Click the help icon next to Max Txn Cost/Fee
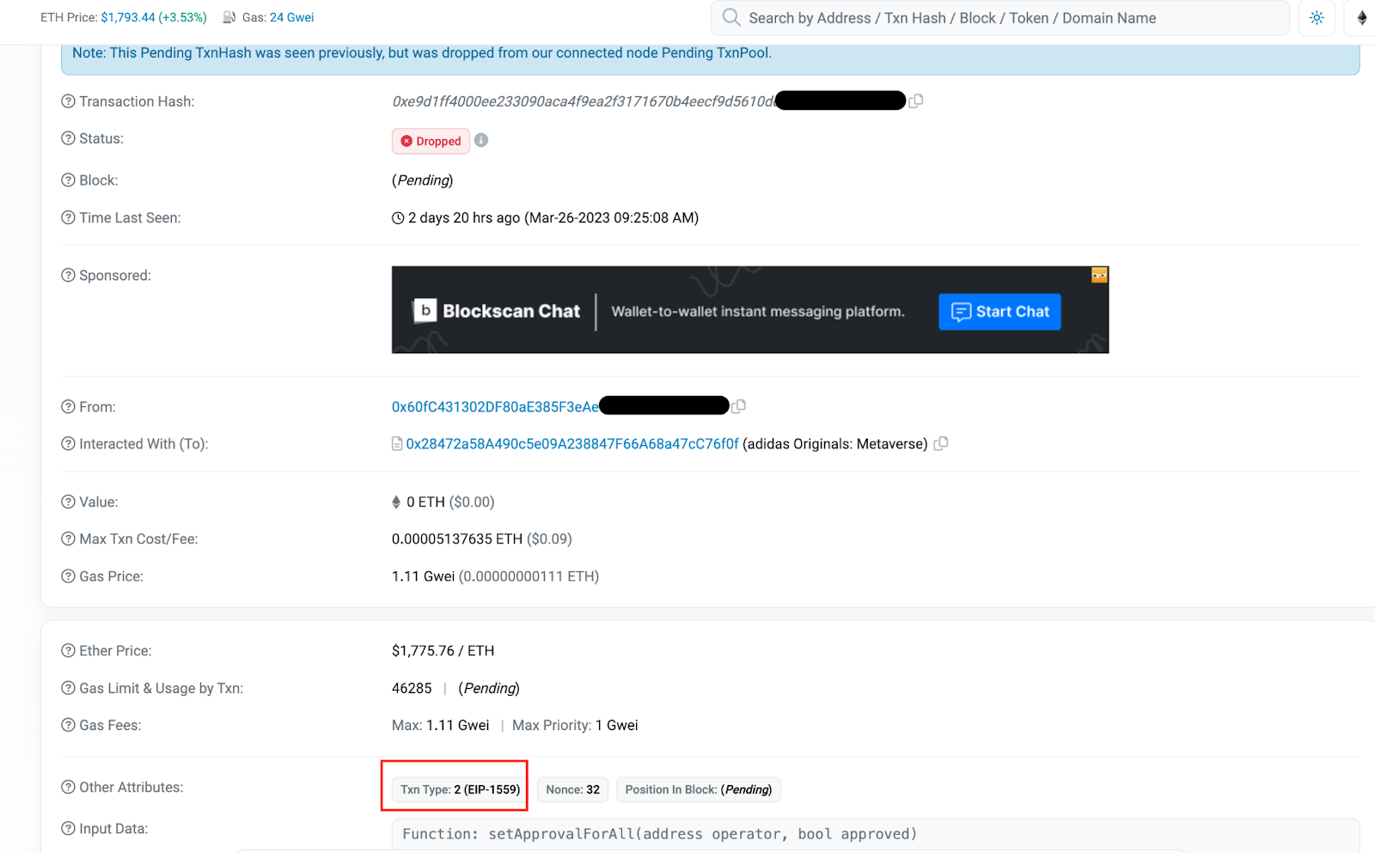The width and height of the screenshot is (1375, 853). click(68, 539)
